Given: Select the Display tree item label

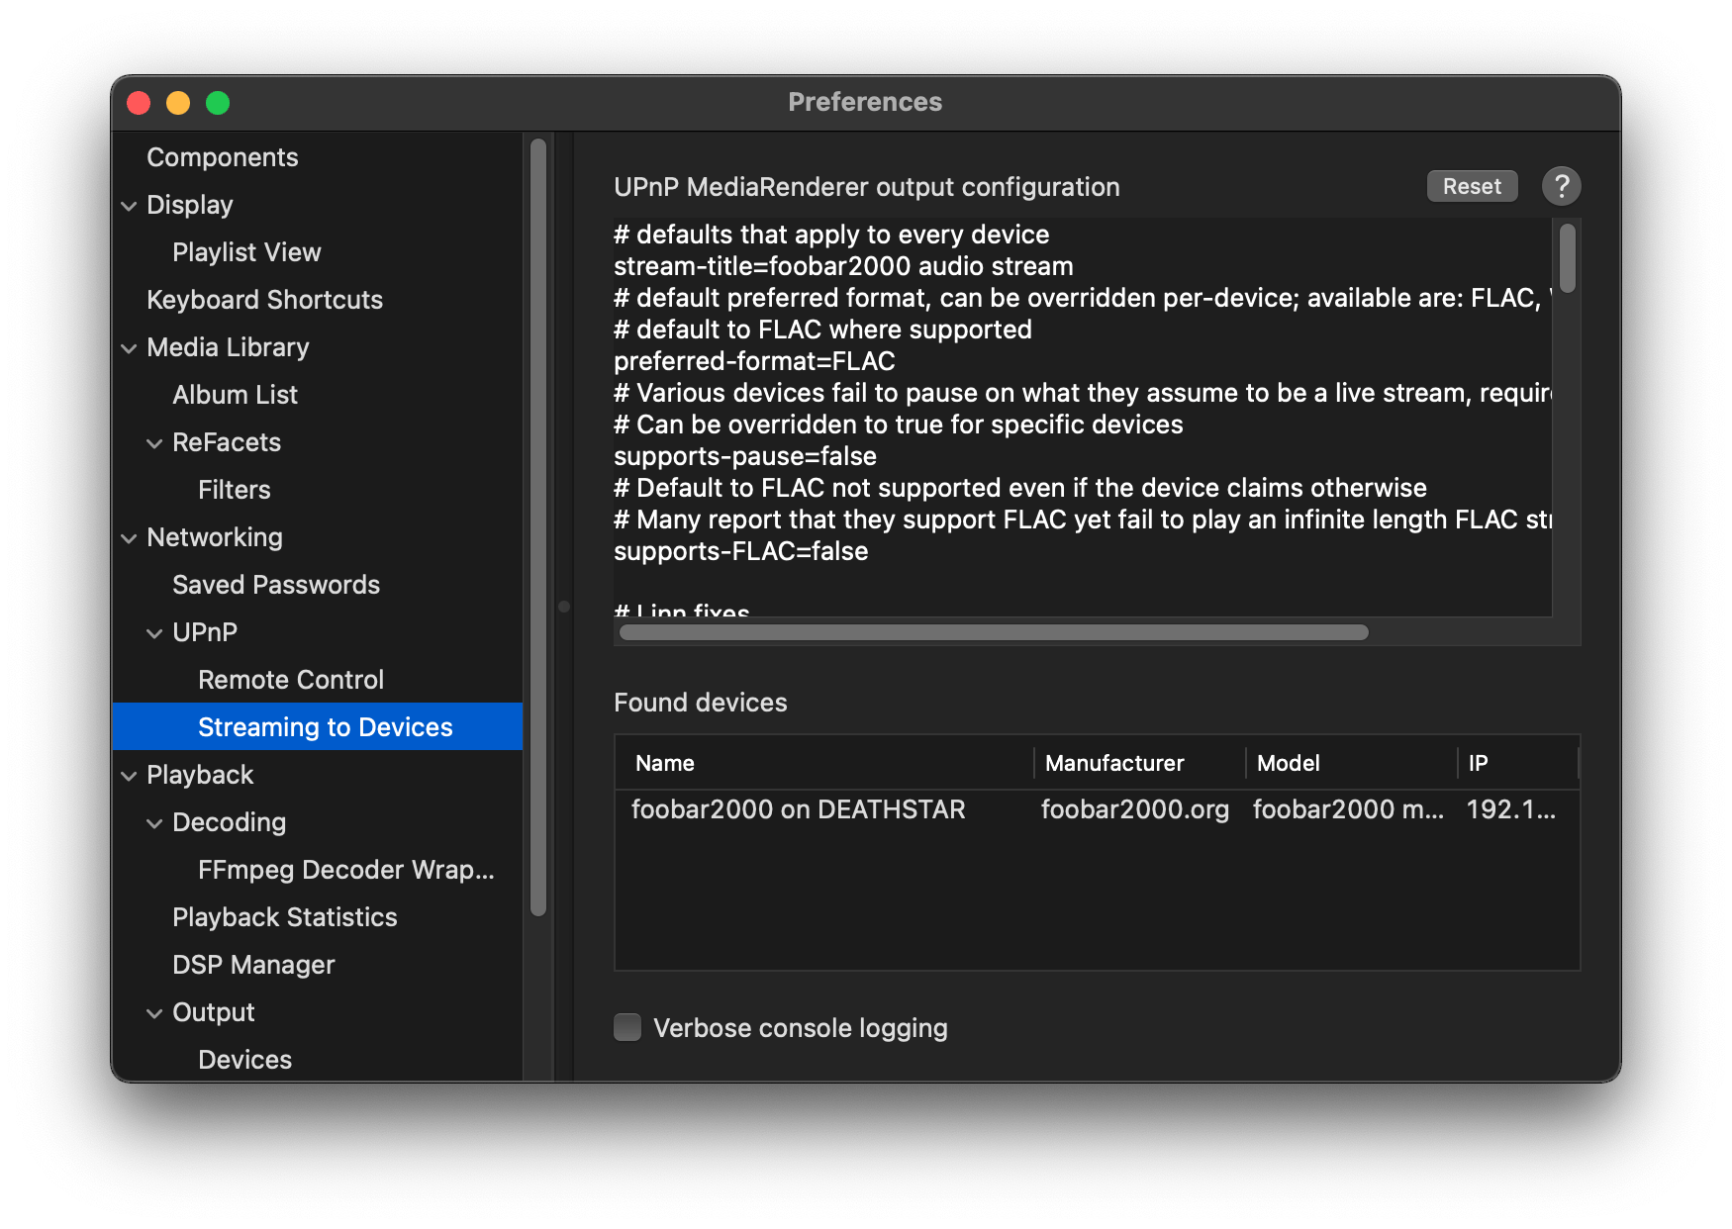Looking at the screenshot, I should 189,205.
